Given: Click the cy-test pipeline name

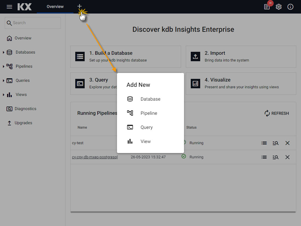Looking at the screenshot, I should [x=78, y=143].
